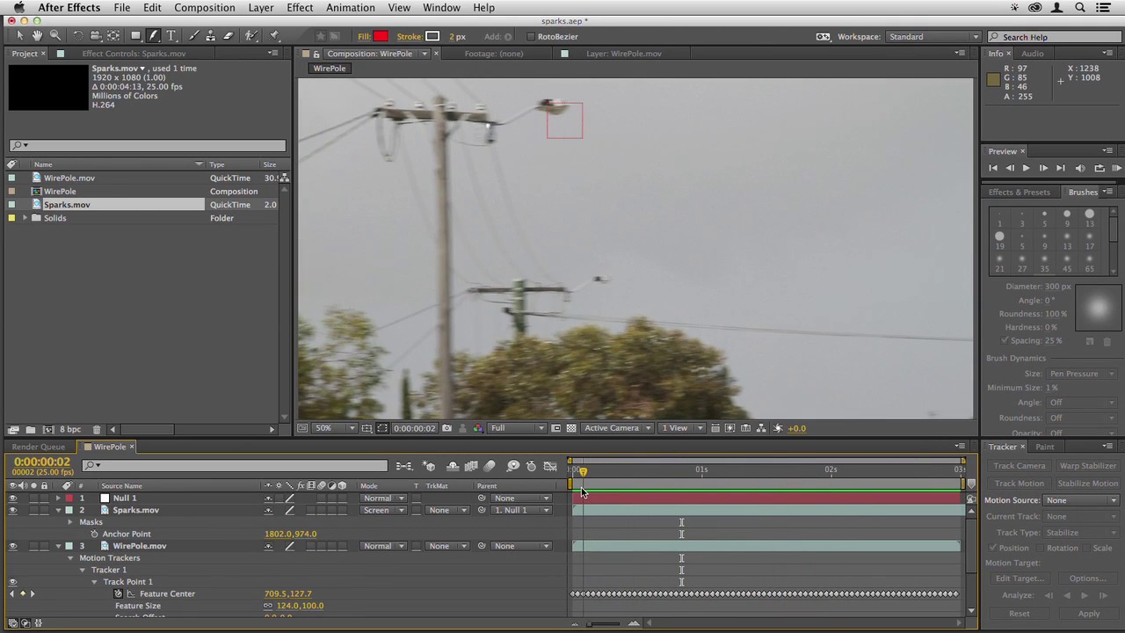This screenshot has width=1125, height=633.
Task: Select Sparks.mov in the Project panel
Action: [x=67, y=205]
